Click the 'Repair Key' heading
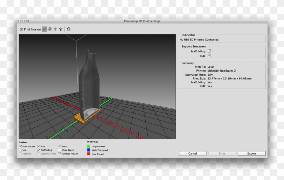The height and width of the screenshot is (180, 284). click(92, 142)
